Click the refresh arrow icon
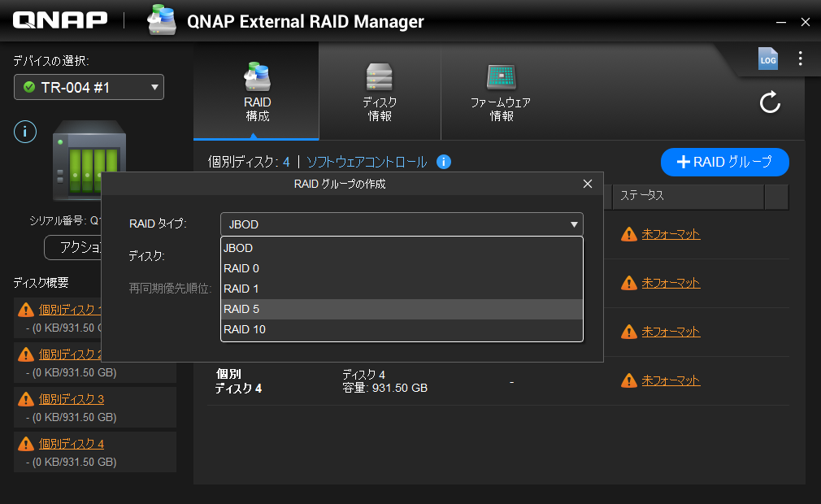Screen dimensions: 821x504 click(770, 102)
